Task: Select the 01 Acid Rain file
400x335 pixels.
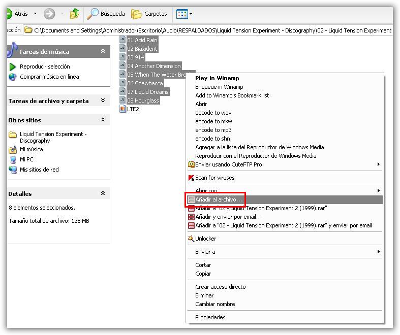Action: click(142, 40)
